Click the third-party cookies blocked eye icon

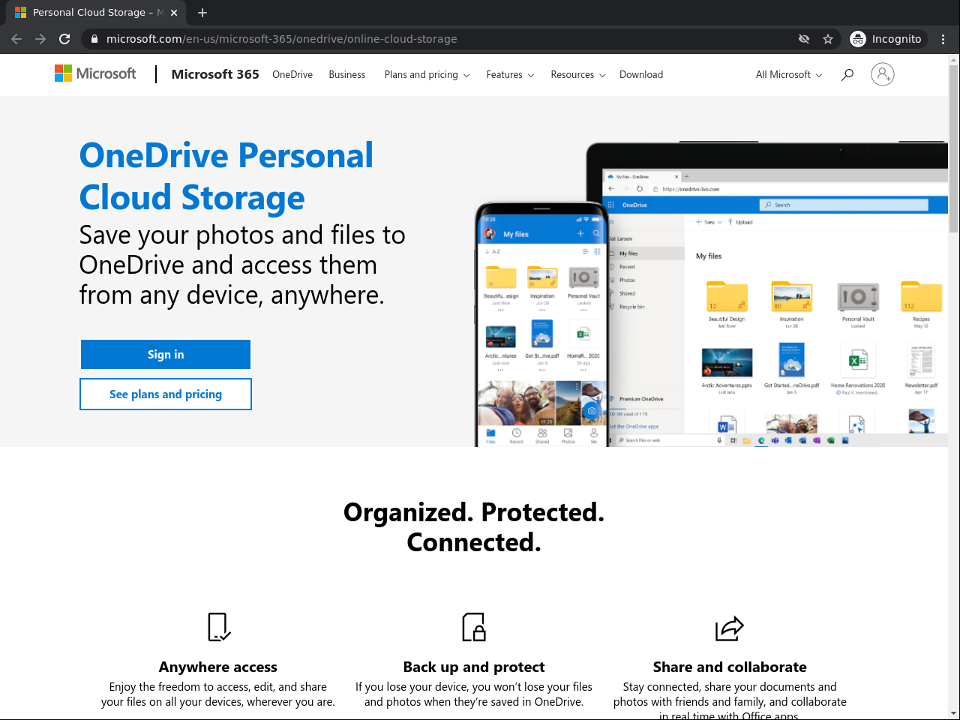[x=804, y=39]
